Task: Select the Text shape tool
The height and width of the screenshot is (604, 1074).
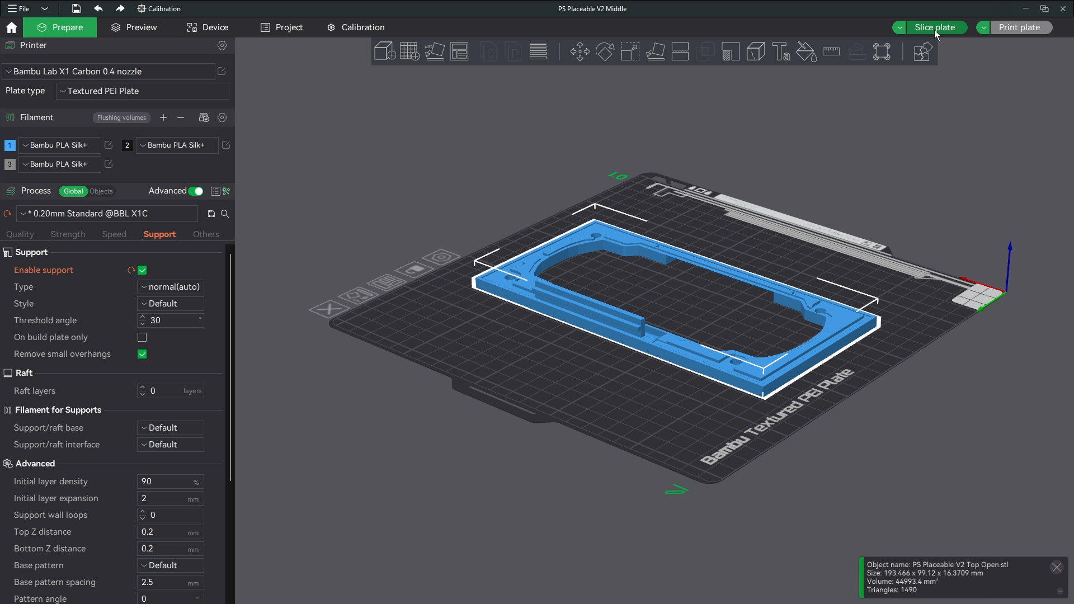Action: point(781,51)
